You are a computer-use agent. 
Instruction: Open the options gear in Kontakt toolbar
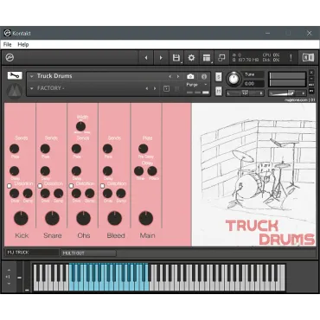(191, 58)
